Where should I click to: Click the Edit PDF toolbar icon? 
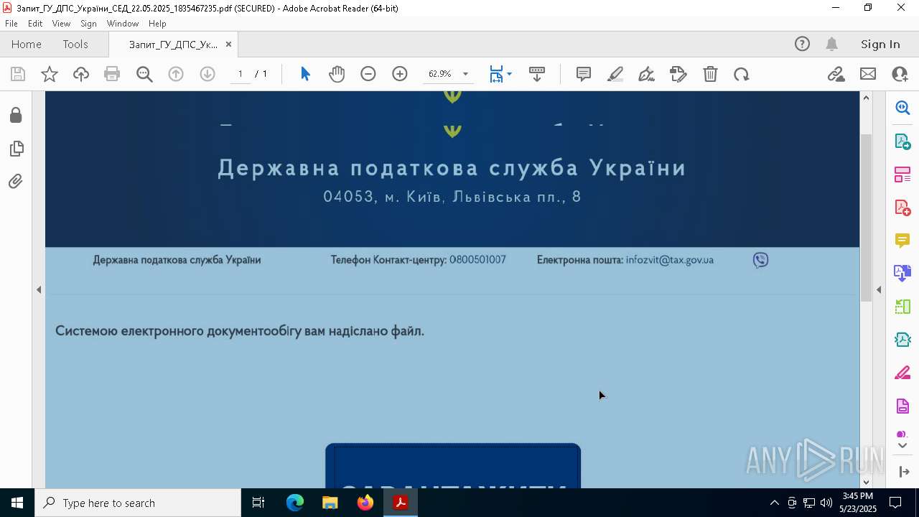point(678,74)
